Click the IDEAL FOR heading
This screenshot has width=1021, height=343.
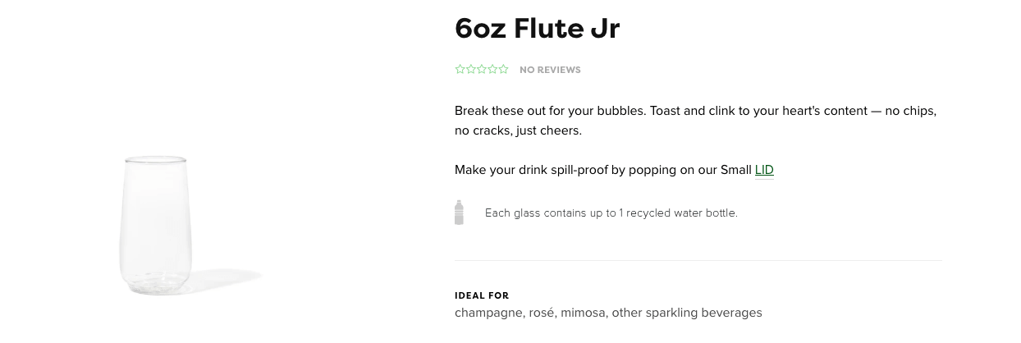(482, 295)
